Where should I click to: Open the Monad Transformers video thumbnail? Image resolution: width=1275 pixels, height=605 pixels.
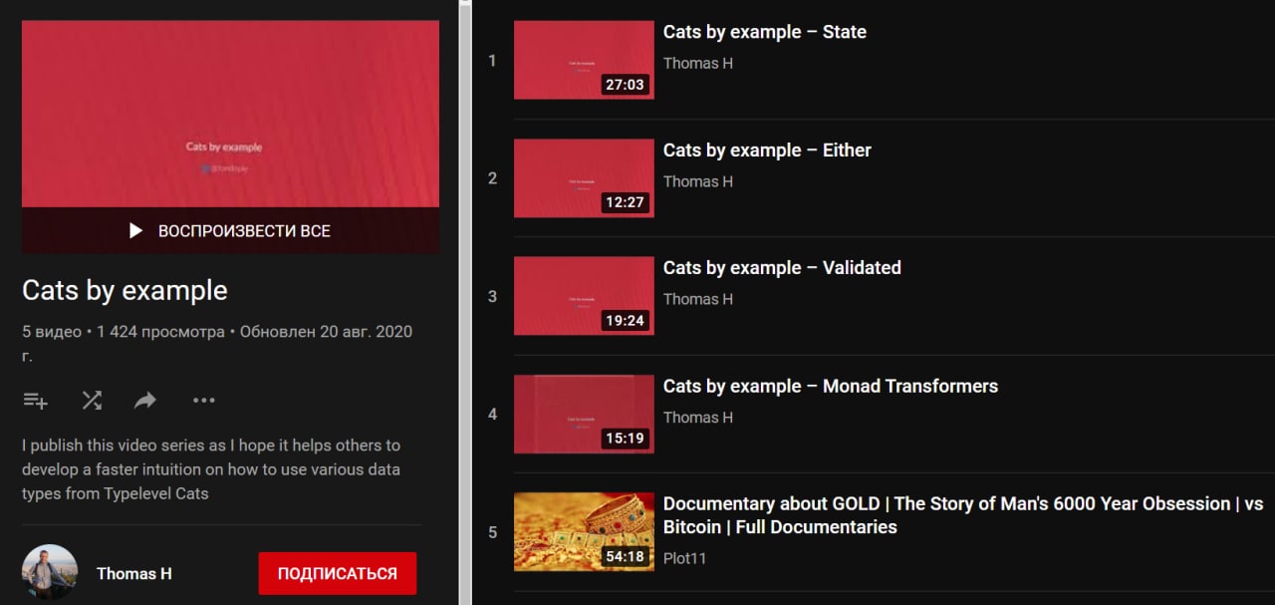coord(584,414)
